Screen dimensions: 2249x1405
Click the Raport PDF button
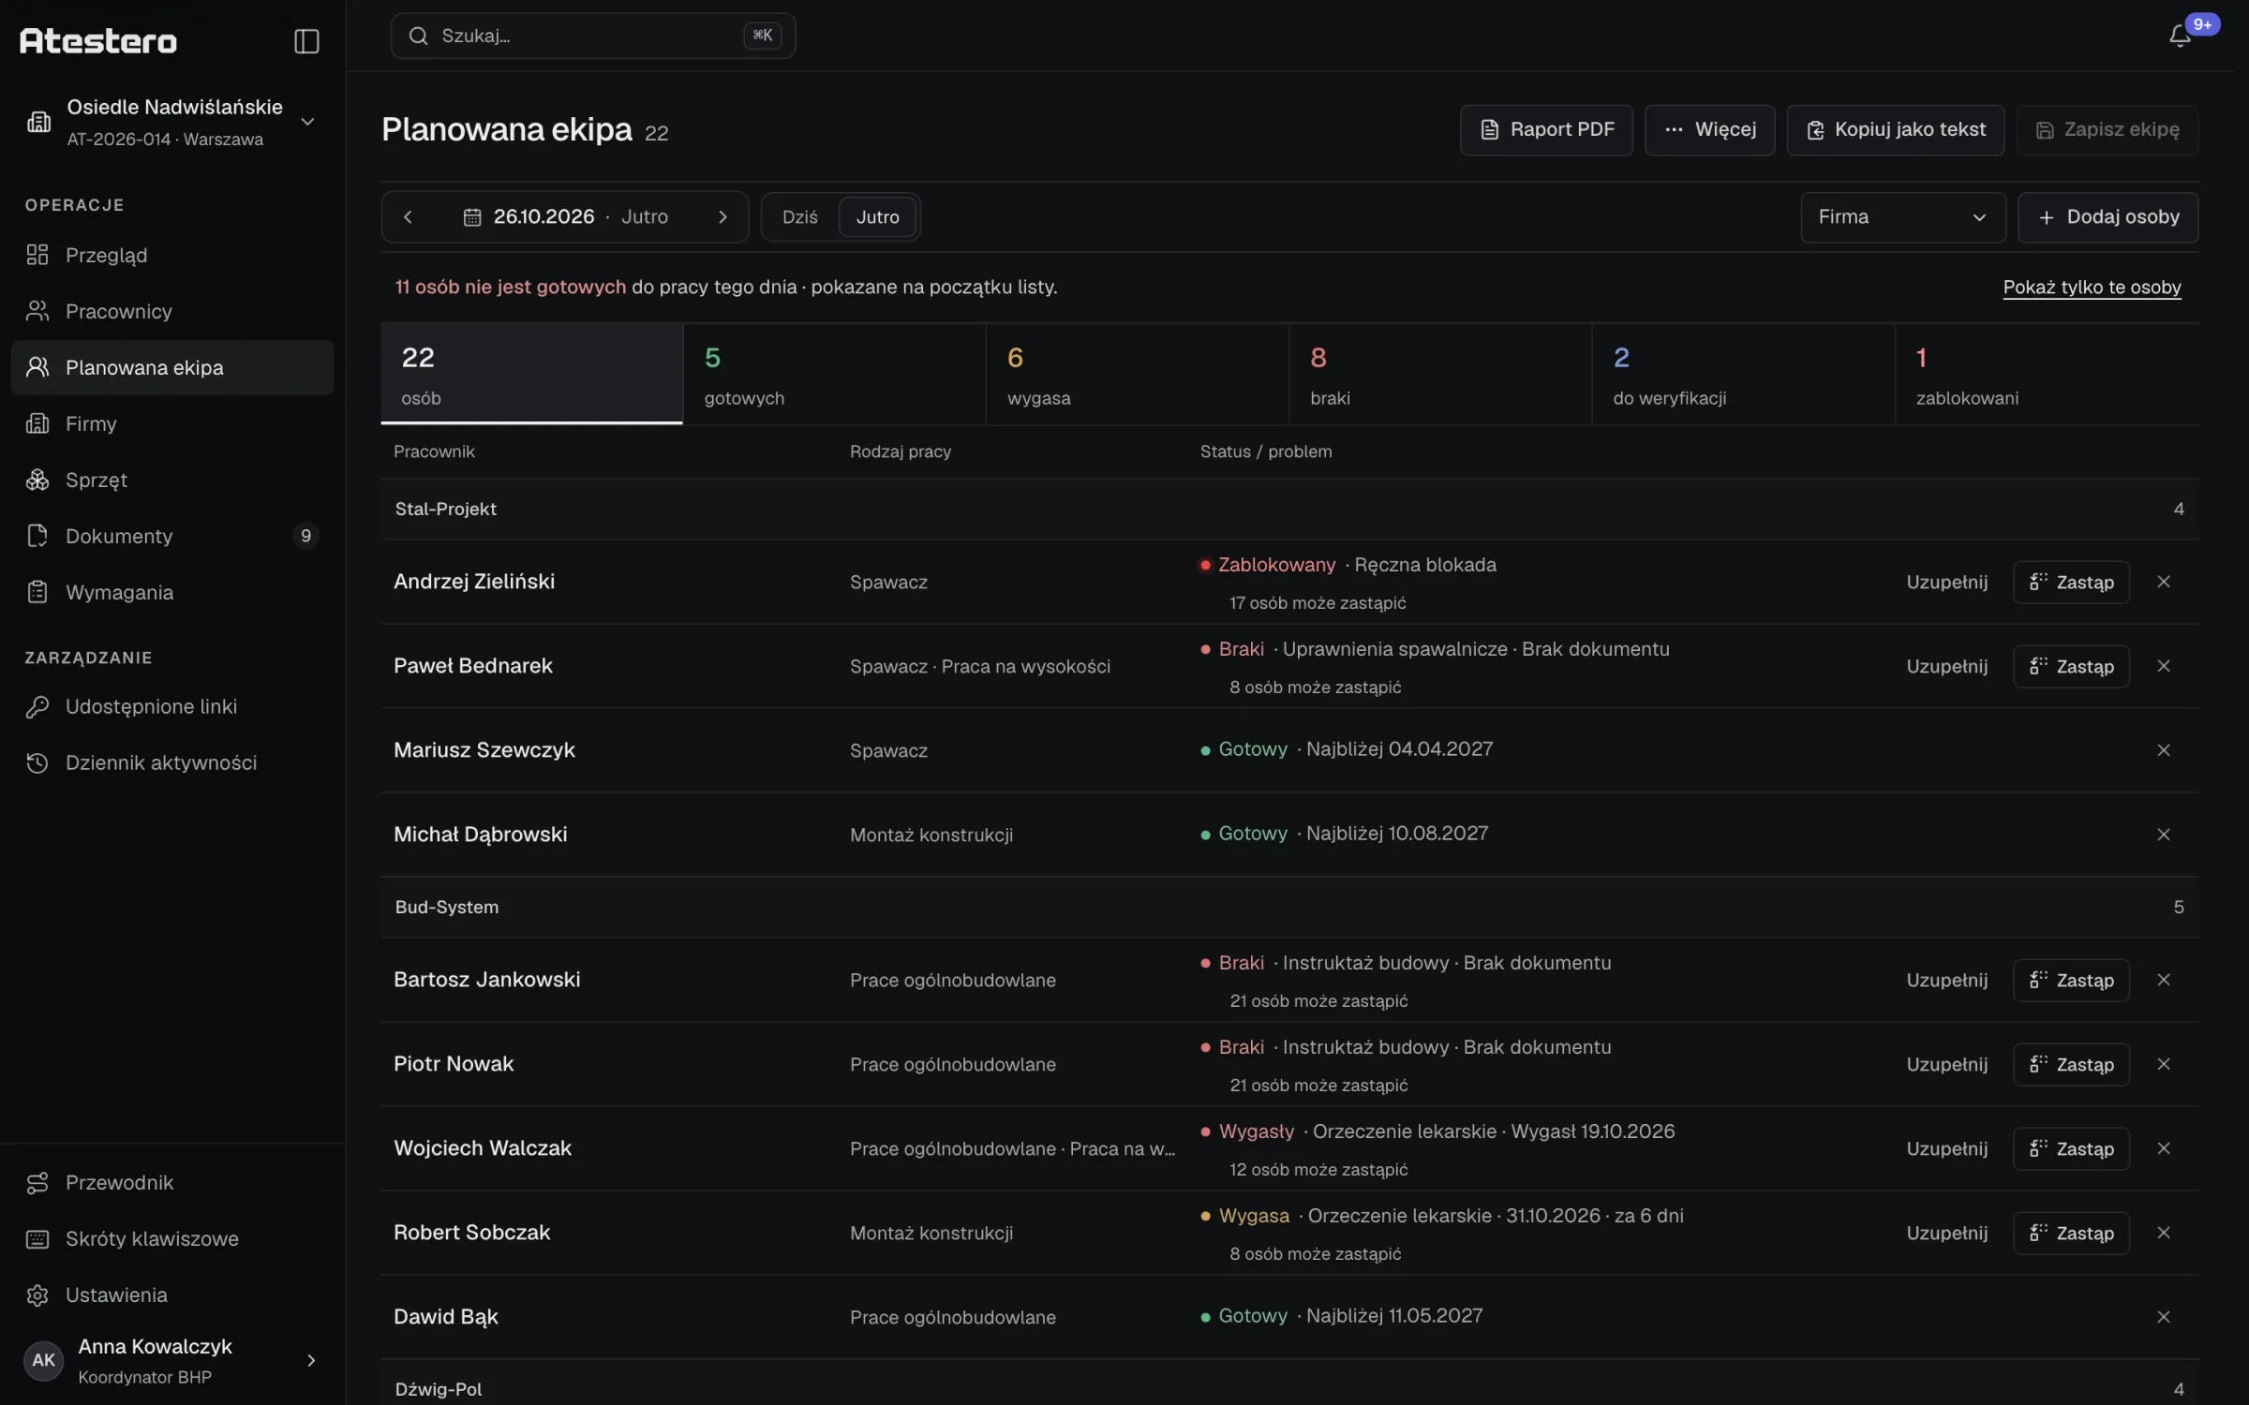(1546, 129)
